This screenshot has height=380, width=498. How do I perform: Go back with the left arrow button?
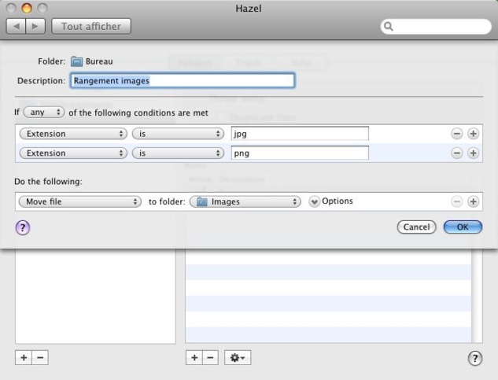click(17, 27)
